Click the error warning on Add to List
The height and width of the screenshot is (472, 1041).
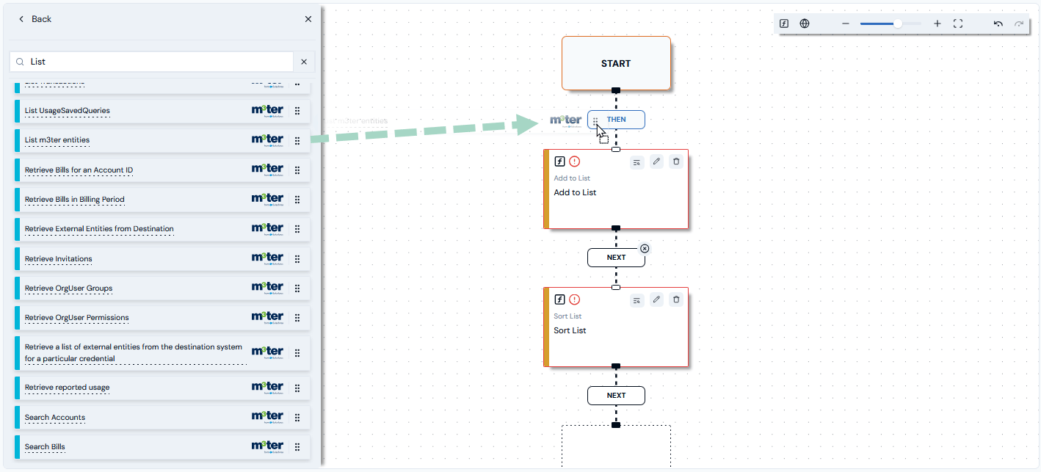click(x=575, y=161)
